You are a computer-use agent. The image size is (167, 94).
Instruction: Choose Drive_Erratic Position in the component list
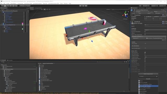tap(148, 86)
